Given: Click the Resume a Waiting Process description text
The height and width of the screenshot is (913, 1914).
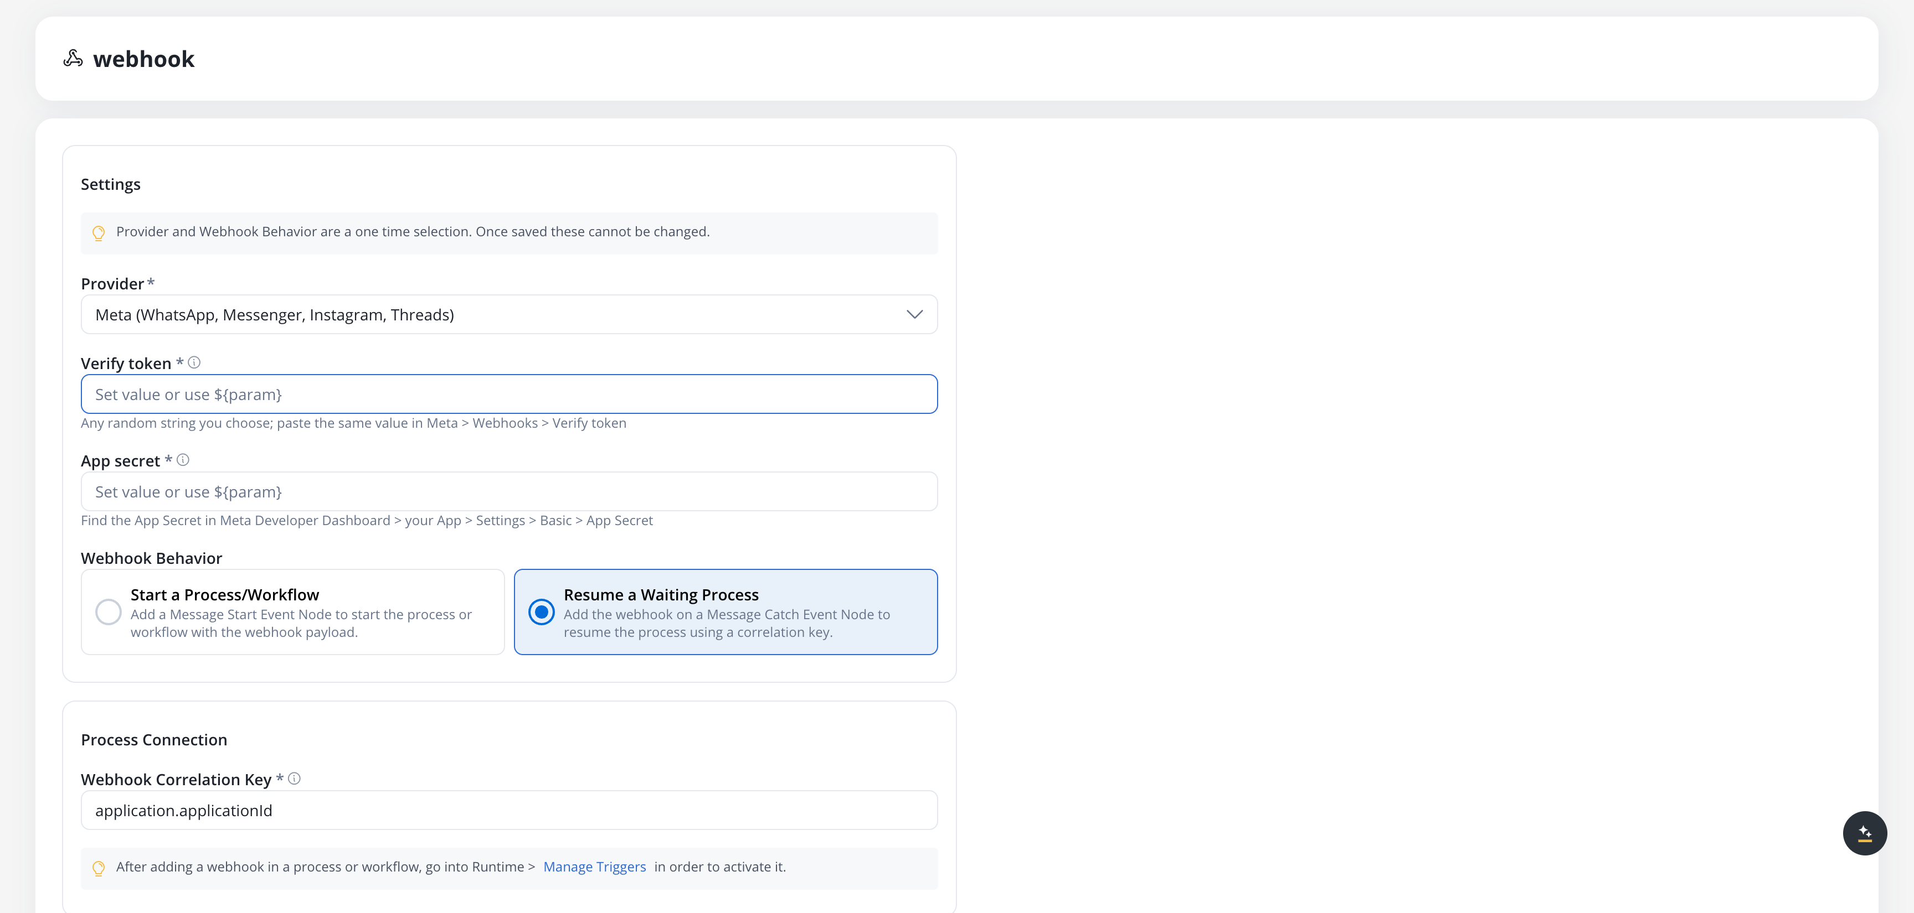Looking at the screenshot, I should pos(727,624).
